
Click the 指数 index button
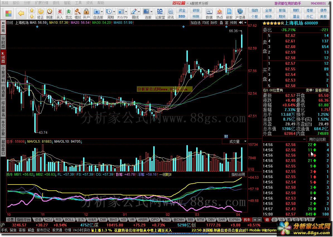[255, 10]
